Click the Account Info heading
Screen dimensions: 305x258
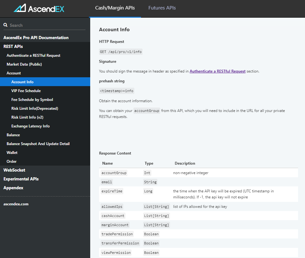point(114,30)
